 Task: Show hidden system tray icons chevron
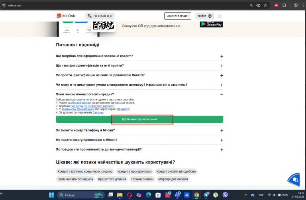(x=246, y=195)
